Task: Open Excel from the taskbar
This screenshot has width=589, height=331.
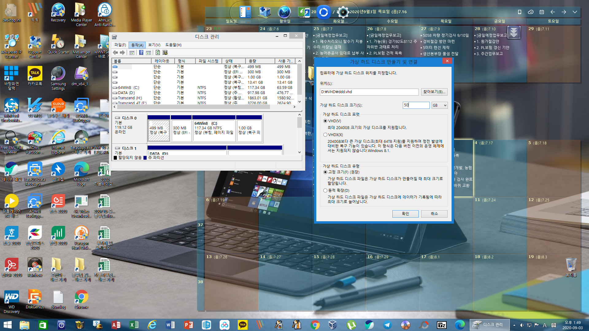Action: (x=134, y=325)
